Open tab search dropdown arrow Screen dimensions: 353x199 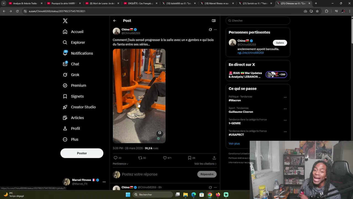pyautogui.click(x=4, y=3)
